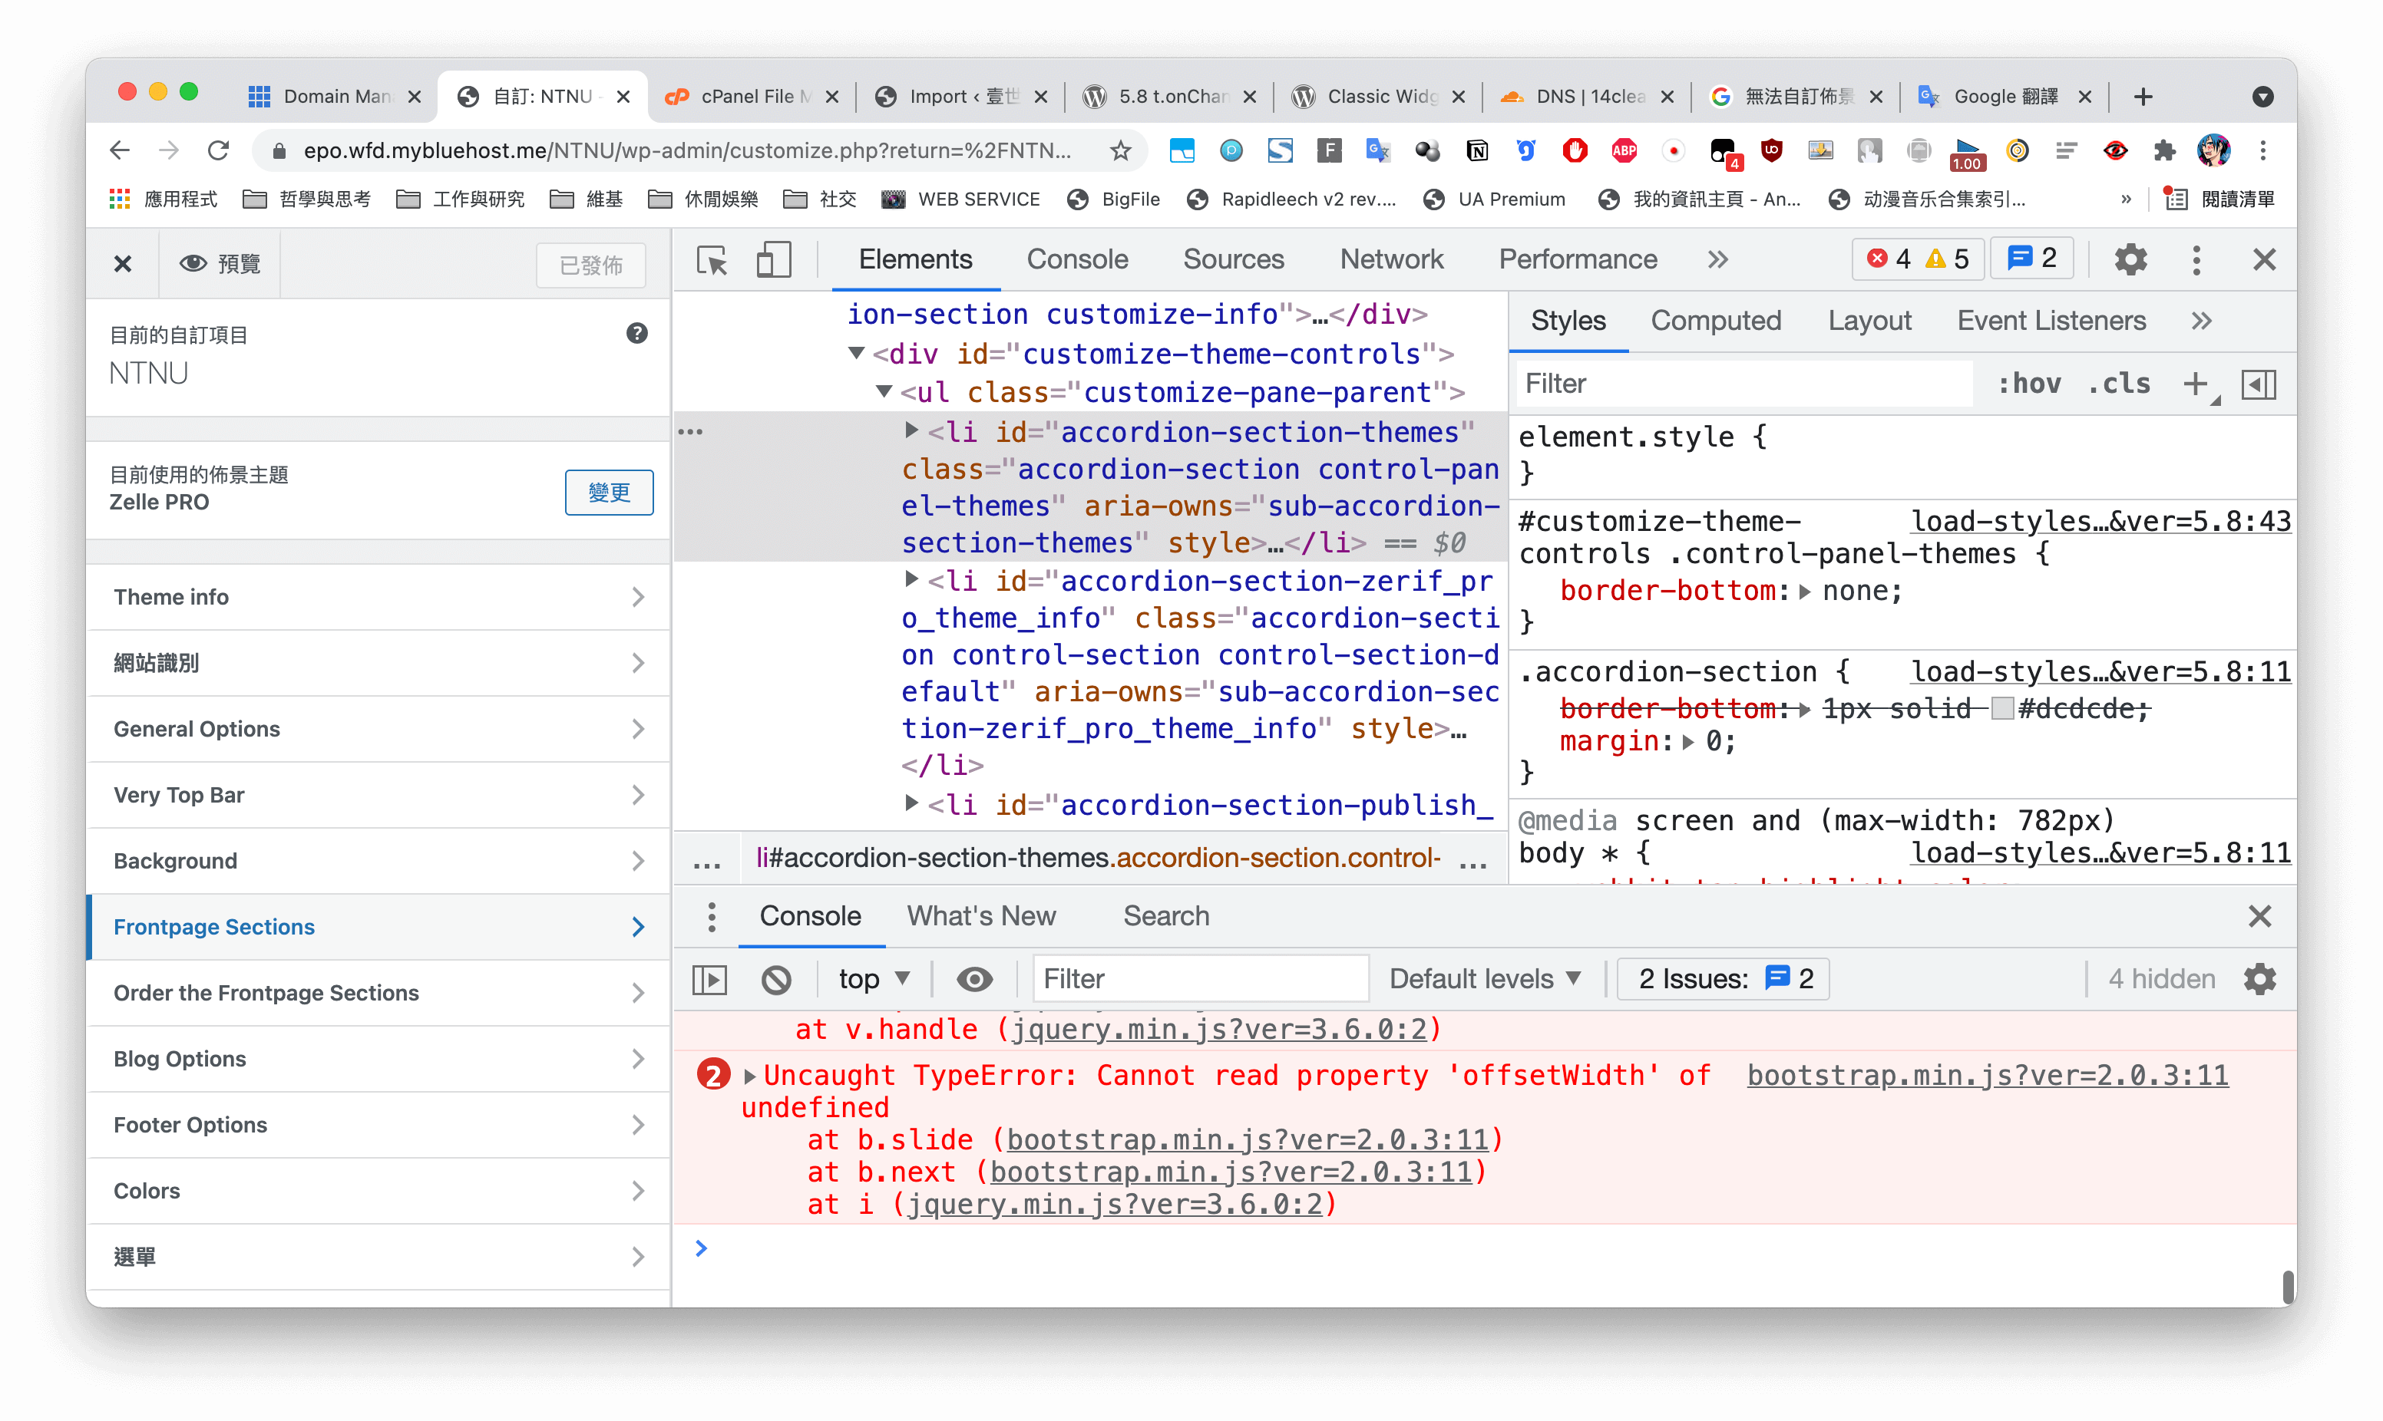
Task: Open the 網站識別 site identity section
Action: [378, 664]
